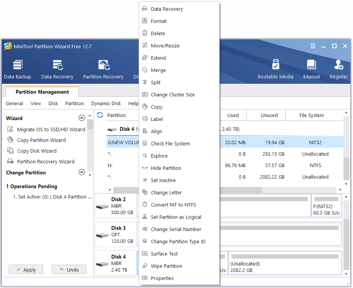Choose Change Cluster Size from context menu

179,94
